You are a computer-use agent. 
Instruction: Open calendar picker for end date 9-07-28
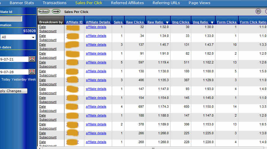[32, 72]
